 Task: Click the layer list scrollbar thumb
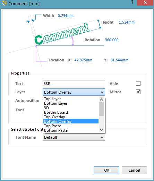(102, 109)
